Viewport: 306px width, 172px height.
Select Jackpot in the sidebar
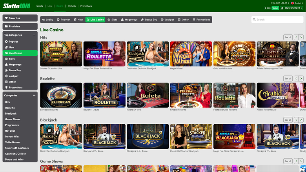pyautogui.click(x=20, y=76)
